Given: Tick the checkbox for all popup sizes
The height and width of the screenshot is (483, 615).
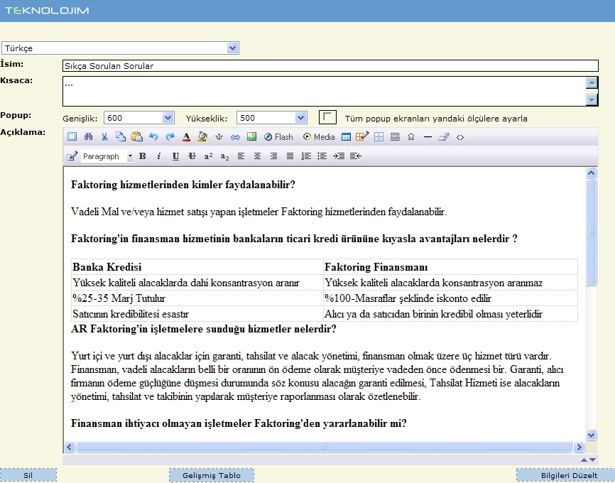Looking at the screenshot, I should [x=327, y=117].
